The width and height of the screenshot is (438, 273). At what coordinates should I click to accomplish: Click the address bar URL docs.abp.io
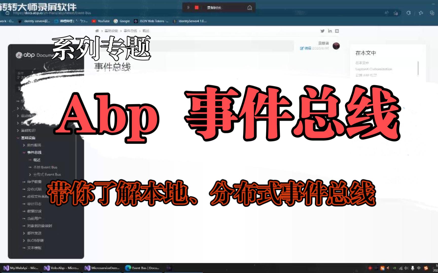pos(52,13)
